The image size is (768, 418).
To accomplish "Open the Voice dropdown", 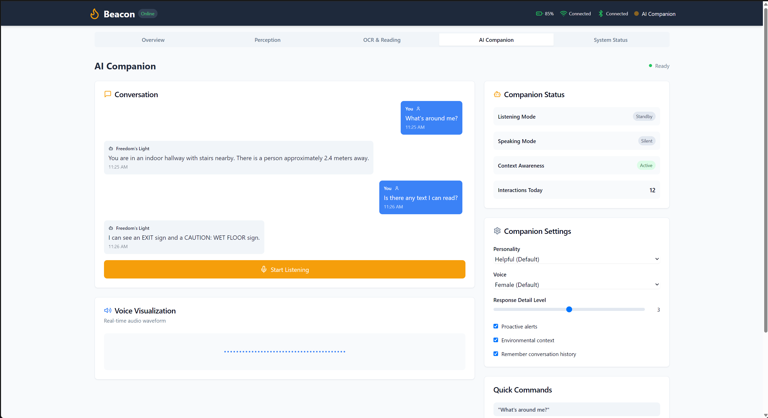I will pos(576,285).
